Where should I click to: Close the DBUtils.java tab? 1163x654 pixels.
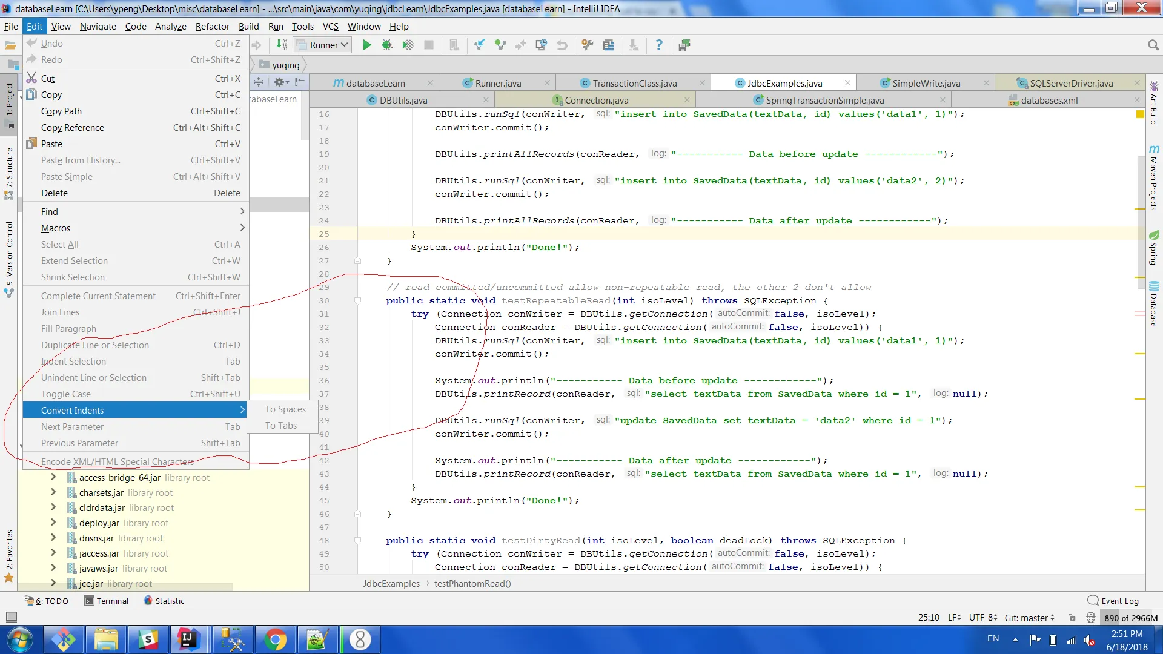486,100
